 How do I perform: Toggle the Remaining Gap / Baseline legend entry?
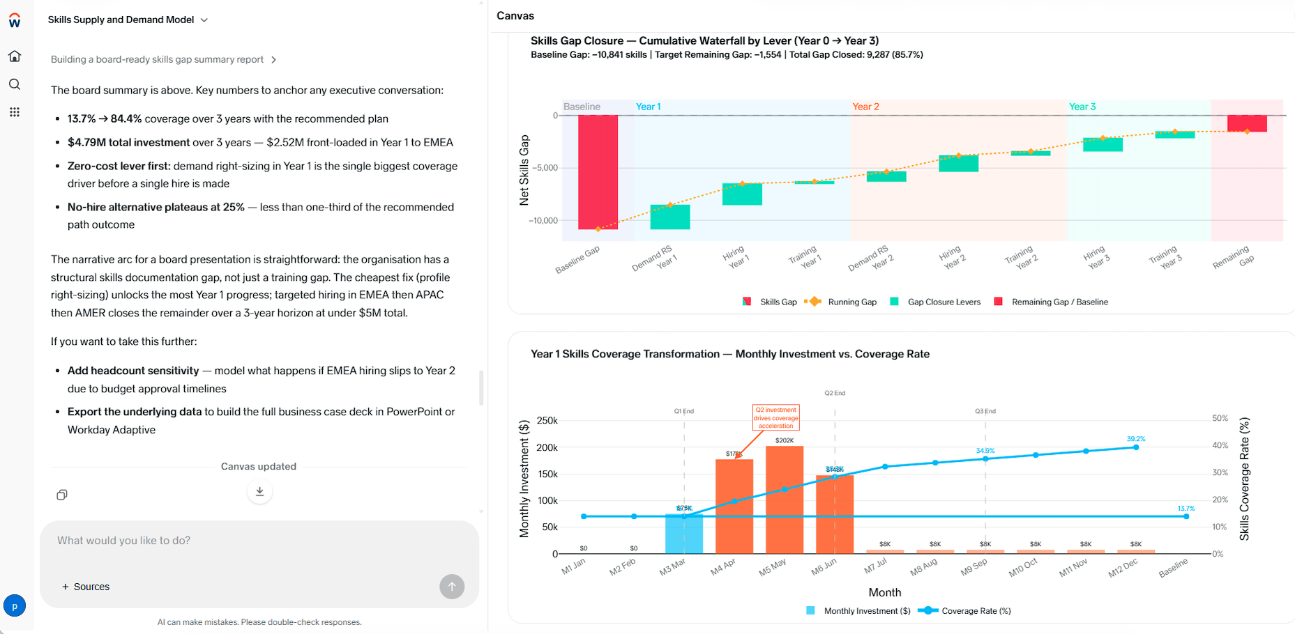(1051, 302)
